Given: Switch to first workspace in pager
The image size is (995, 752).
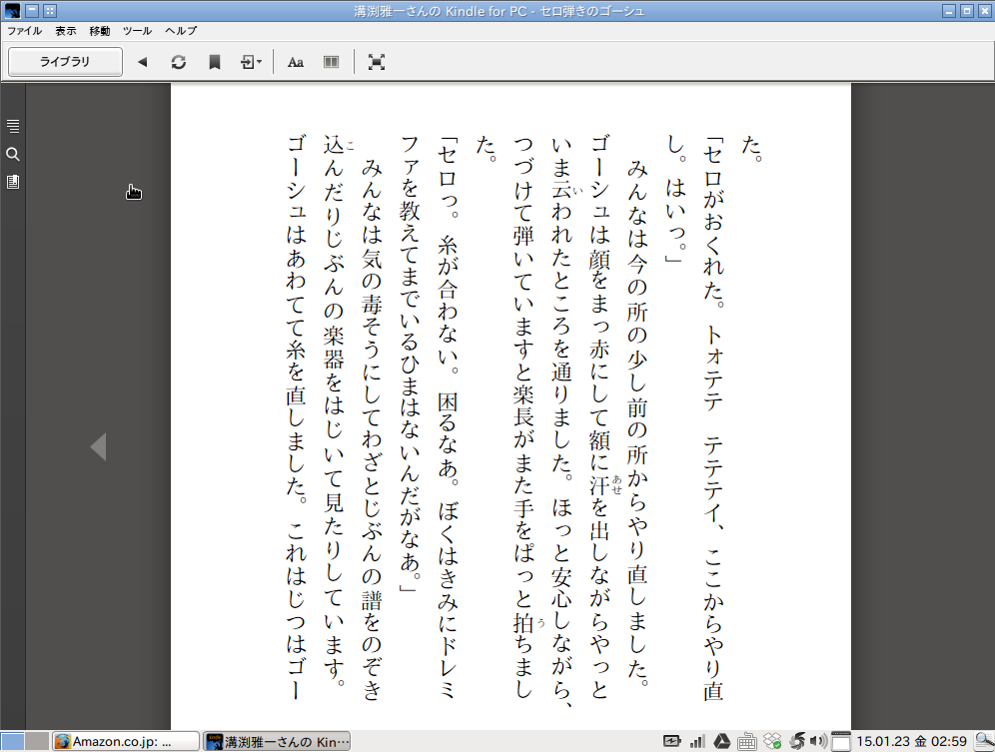Looking at the screenshot, I should (13, 741).
